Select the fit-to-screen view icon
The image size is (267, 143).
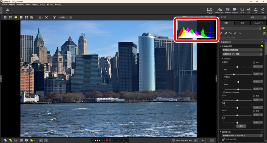click(x=47, y=17)
